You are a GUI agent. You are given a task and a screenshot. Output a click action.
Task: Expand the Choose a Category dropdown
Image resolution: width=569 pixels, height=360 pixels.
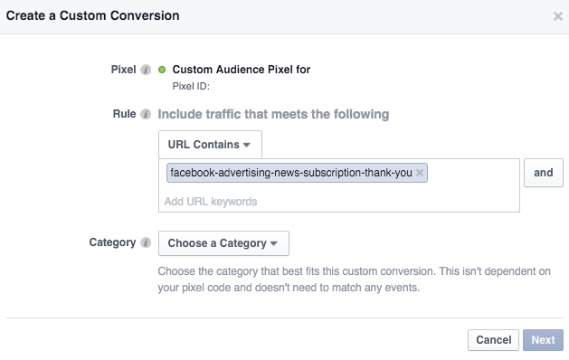(x=223, y=243)
